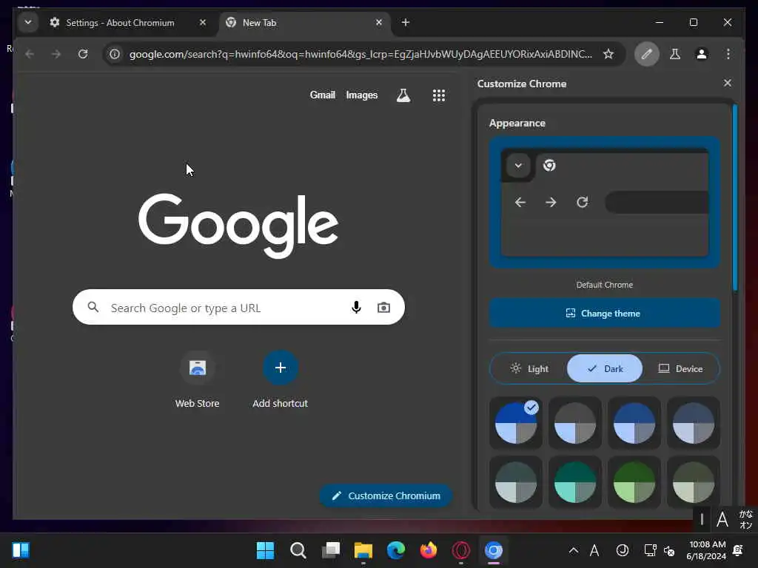
Task: View site information icon in address bar
Action: coord(115,54)
